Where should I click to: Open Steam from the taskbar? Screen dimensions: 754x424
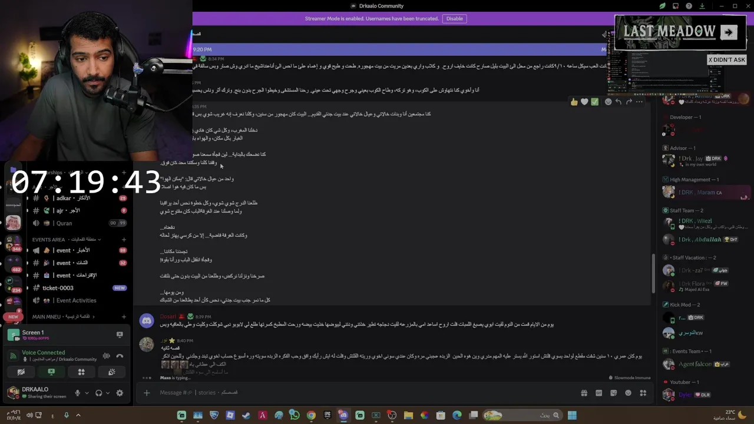pos(246,415)
